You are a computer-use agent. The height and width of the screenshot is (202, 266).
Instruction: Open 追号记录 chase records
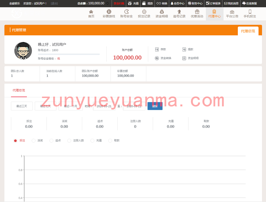(179, 14)
